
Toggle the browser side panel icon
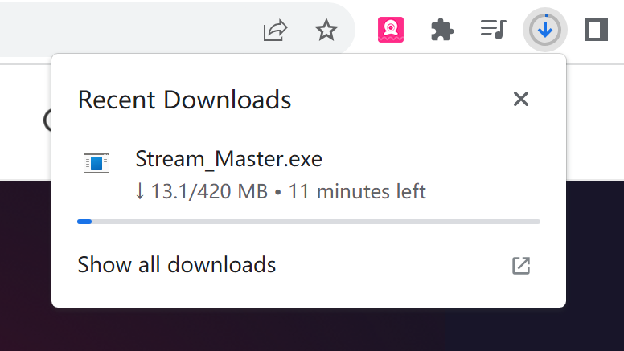(596, 30)
